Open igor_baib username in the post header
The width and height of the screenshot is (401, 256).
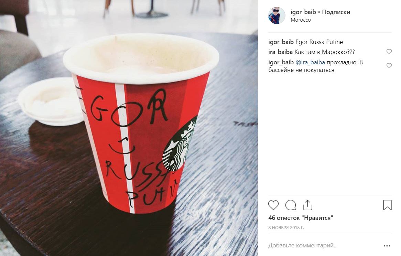[303, 12]
